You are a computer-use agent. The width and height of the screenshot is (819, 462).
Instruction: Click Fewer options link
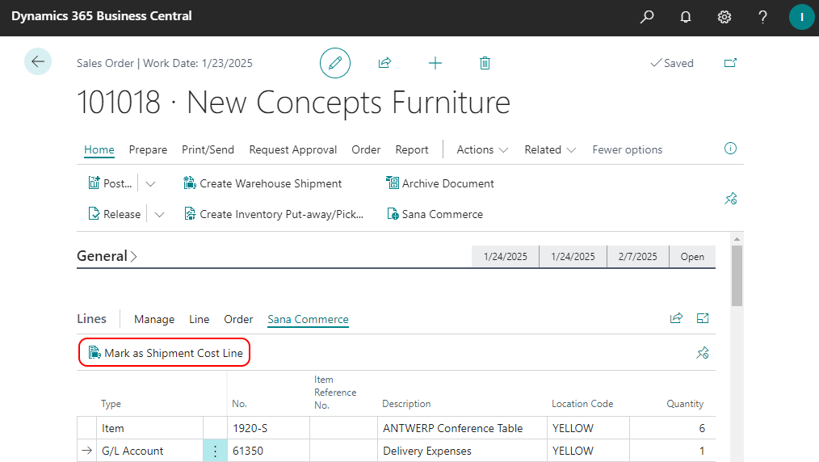coord(628,149)
